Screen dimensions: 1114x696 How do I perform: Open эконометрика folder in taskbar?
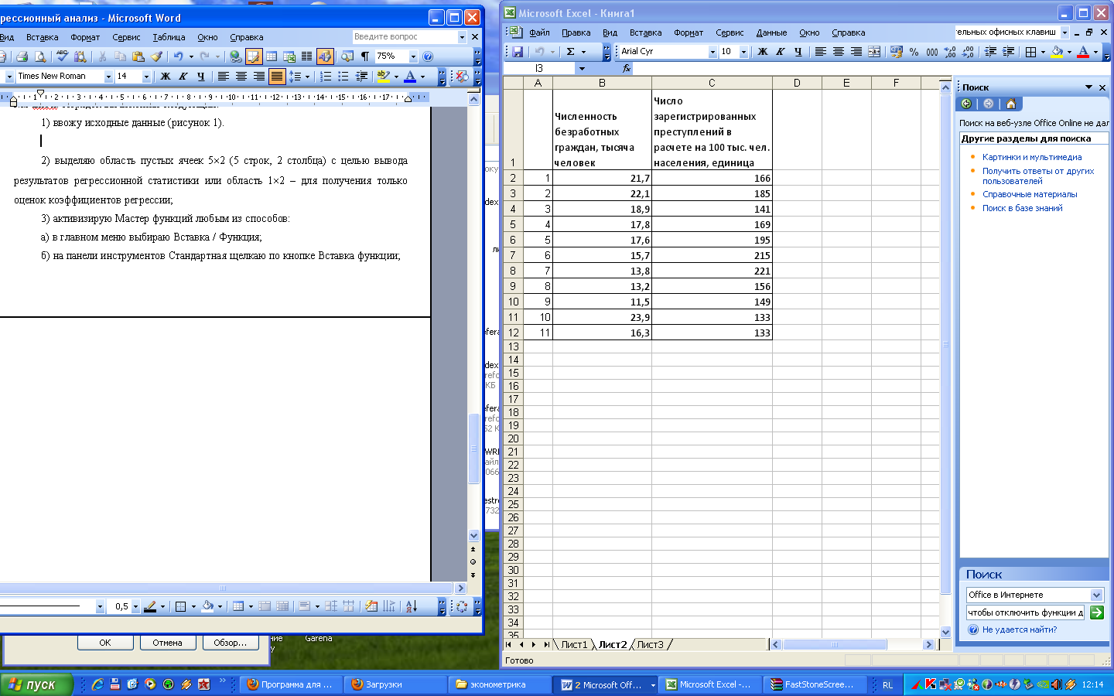[x=500, y=684]
